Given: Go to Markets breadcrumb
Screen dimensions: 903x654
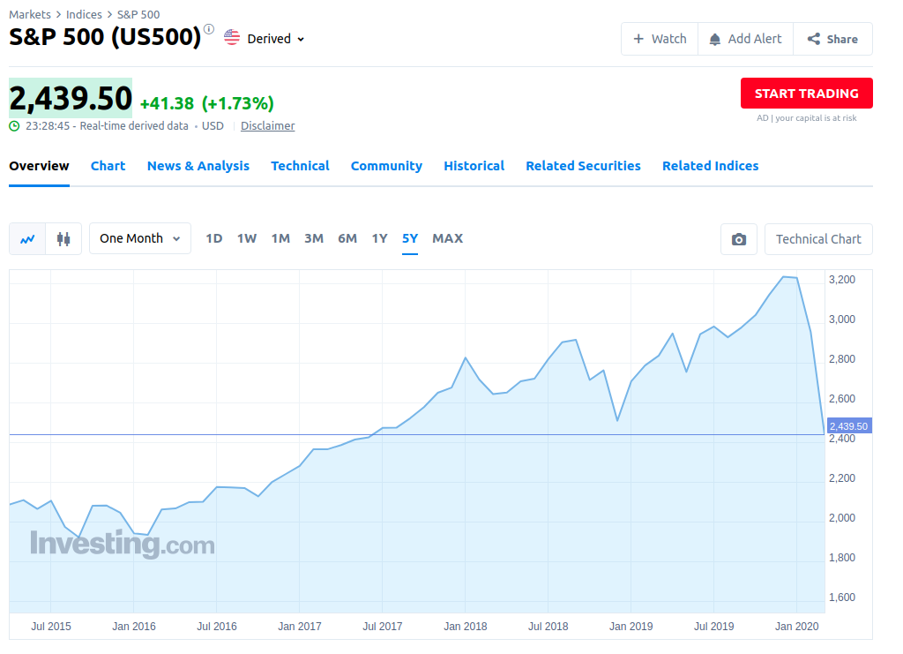Looking at the screenshot, I should [x=30, y=14].
